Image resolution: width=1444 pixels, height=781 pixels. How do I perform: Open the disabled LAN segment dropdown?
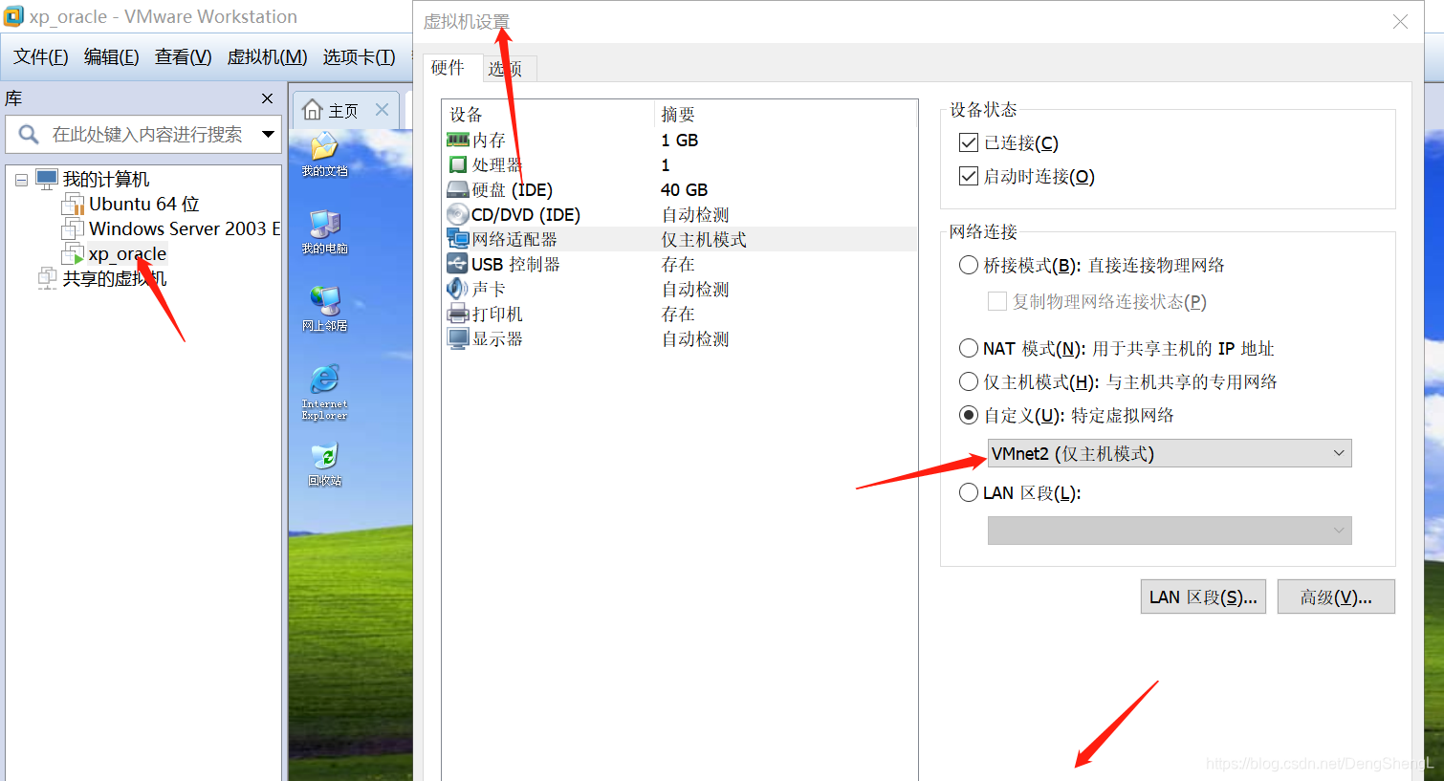click(x=1170, y=531)
